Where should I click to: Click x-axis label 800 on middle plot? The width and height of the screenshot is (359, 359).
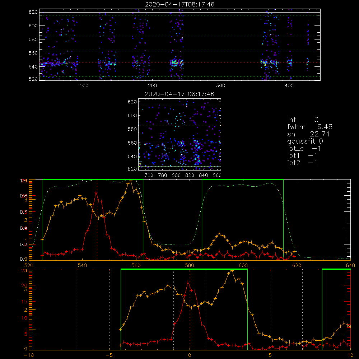[x=176, y=176]
